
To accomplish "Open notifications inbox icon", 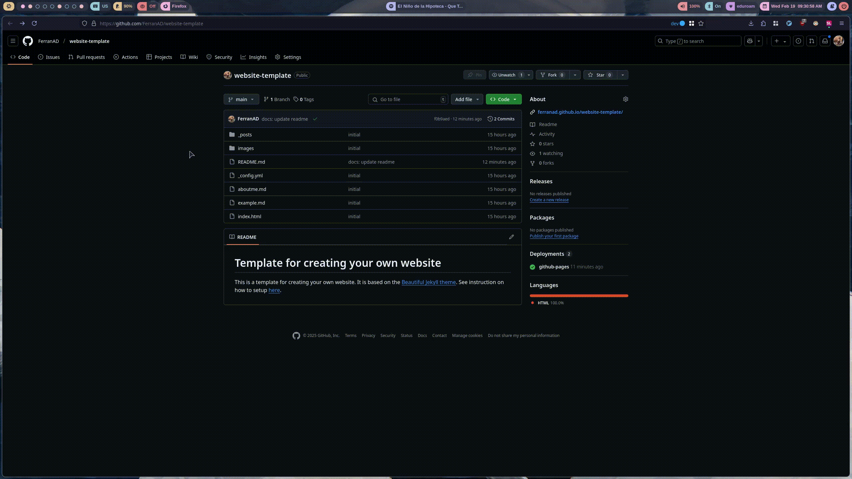I will (x=825, y=41).
